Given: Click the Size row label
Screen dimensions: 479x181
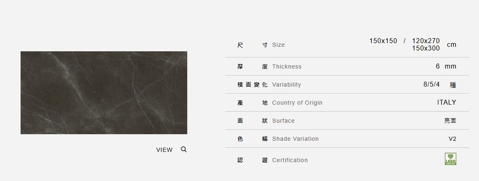Looking at the screenshot, I should tap(278, 45).
